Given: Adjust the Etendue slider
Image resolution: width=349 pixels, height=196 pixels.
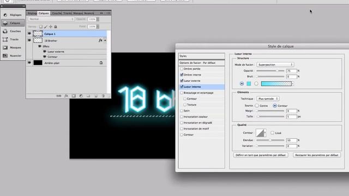Looking at the screenshot, I should point(270,140).
